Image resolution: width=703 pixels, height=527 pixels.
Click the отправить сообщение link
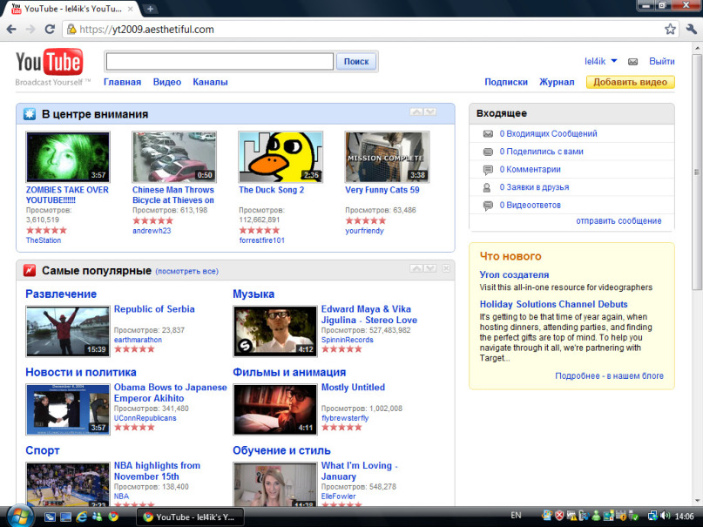pyautogui.click(x=619, y=221)
